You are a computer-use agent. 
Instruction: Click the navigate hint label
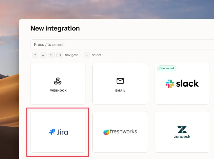(x=72, y=55)
